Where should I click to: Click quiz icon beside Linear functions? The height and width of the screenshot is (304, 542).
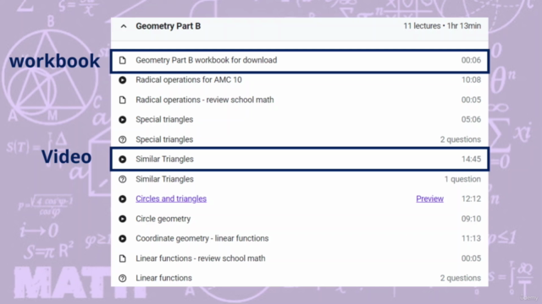[x=122, y=278]
